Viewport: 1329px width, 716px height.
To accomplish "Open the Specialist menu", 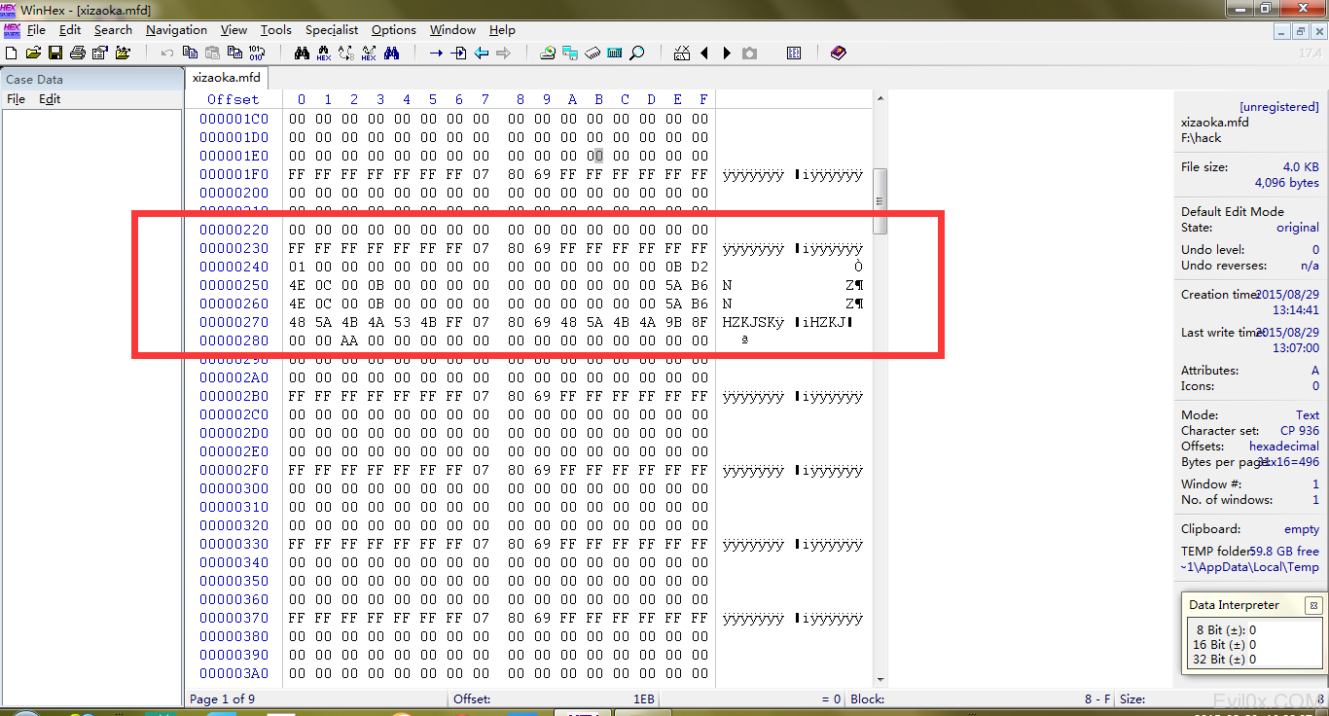I will (332, 30).
